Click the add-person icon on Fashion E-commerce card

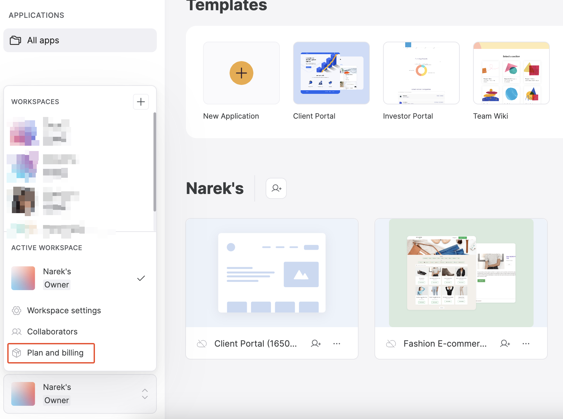click(x=505, y=343)
